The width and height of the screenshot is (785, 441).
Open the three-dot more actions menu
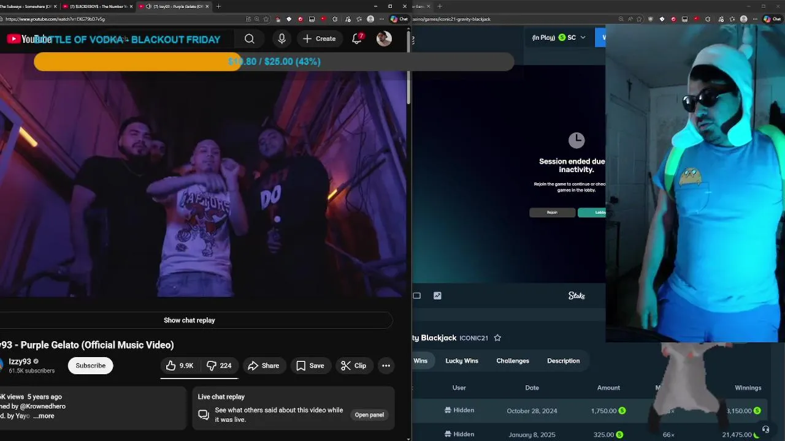pyautogui.click(x=386, y=366)
